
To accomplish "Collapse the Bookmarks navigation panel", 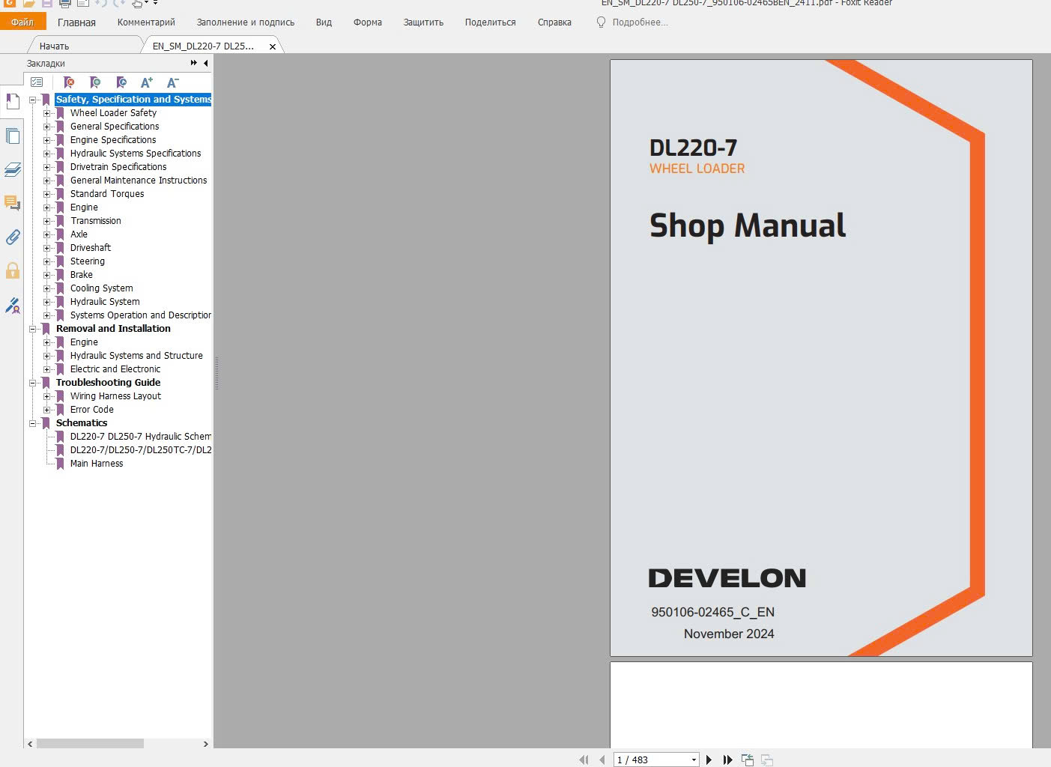I will (205, 63).
